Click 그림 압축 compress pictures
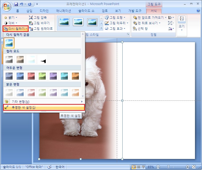The image size is (202, 170). click(38, 18)
